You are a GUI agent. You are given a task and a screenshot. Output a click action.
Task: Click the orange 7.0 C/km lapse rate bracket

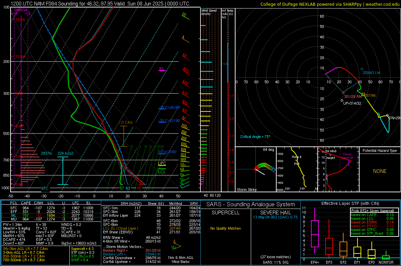pos(123,136)
